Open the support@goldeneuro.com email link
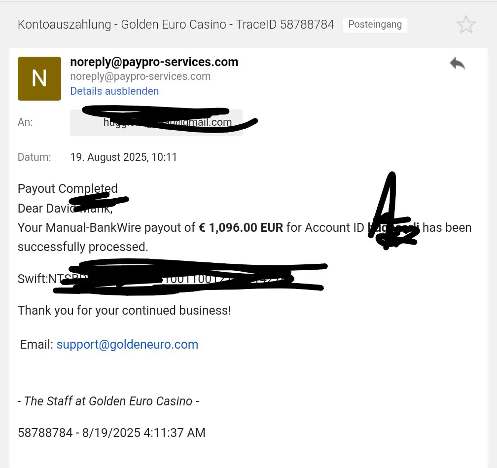 (x=127, y=344)
